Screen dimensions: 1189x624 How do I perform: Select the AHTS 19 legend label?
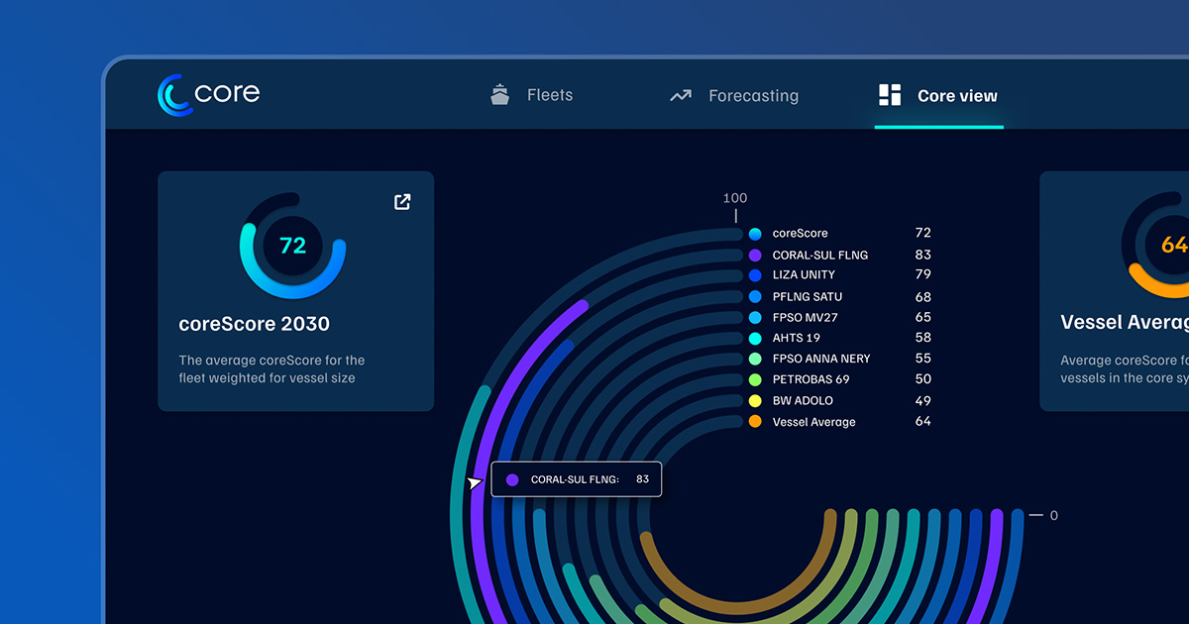tap(797, 339)
